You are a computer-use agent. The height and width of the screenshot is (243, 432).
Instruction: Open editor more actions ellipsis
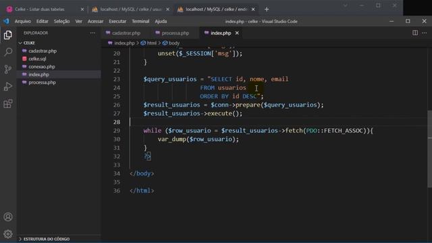(x=425, y=33)
